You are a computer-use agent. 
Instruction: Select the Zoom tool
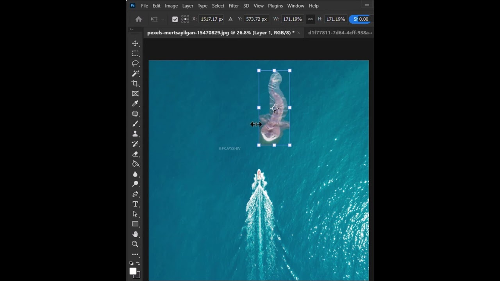point(135,244)
